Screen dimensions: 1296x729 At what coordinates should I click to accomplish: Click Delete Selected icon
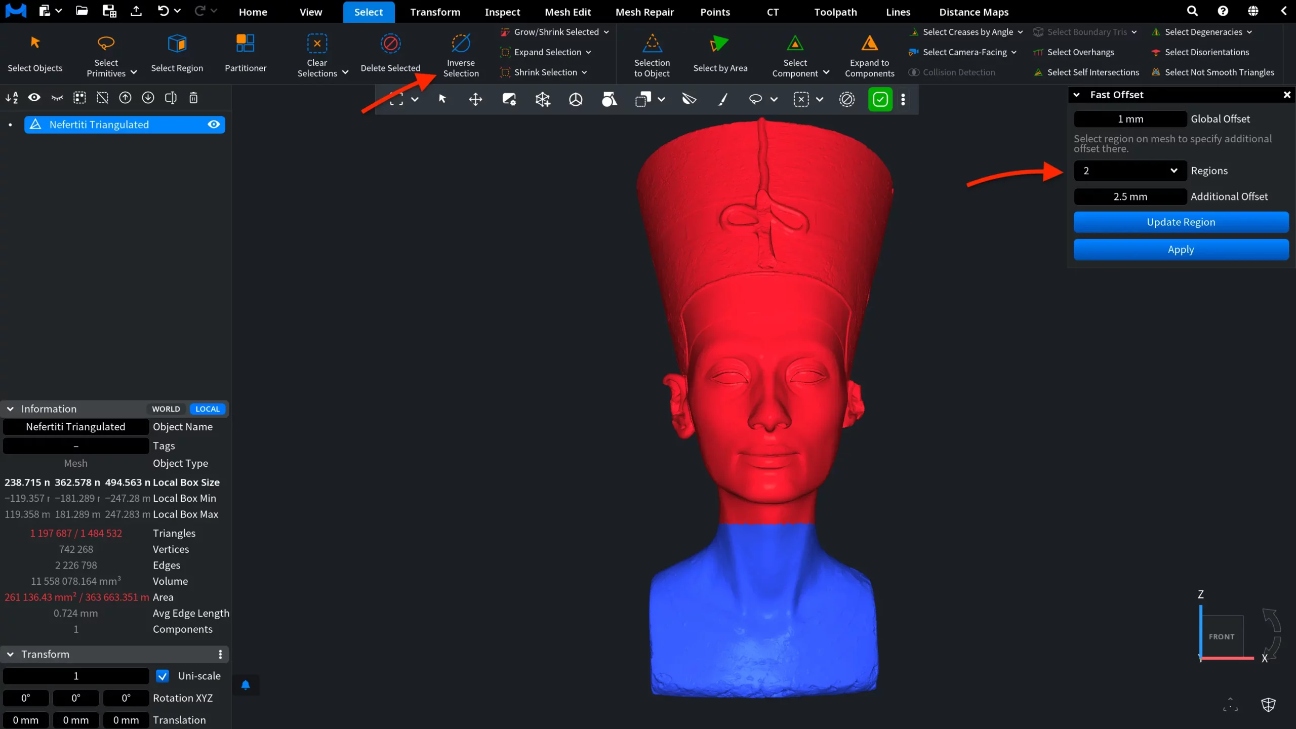(390, 44)
